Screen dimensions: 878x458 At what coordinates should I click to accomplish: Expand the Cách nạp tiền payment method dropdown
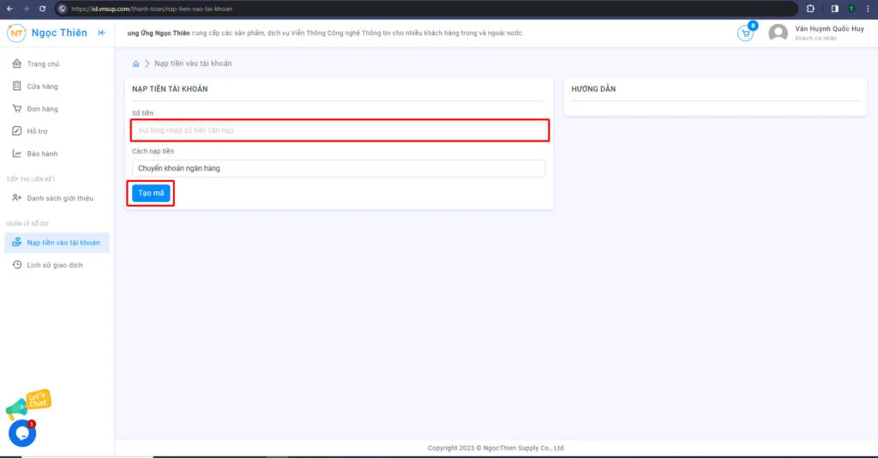(339, 168)
